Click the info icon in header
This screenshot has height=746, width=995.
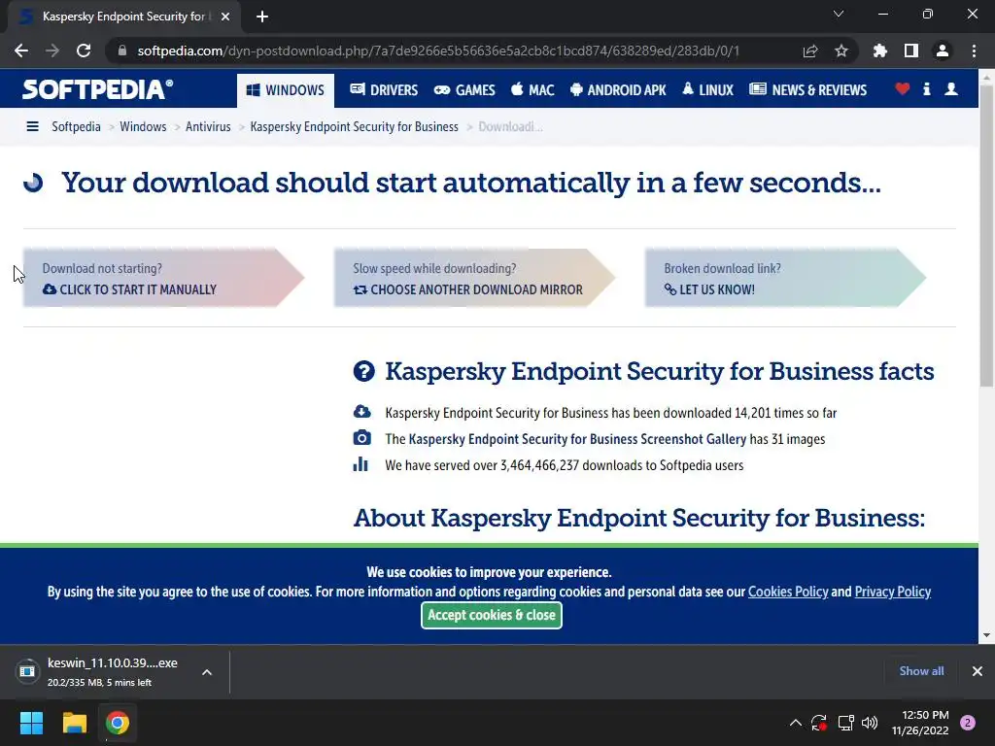click(x=926, y=88)
